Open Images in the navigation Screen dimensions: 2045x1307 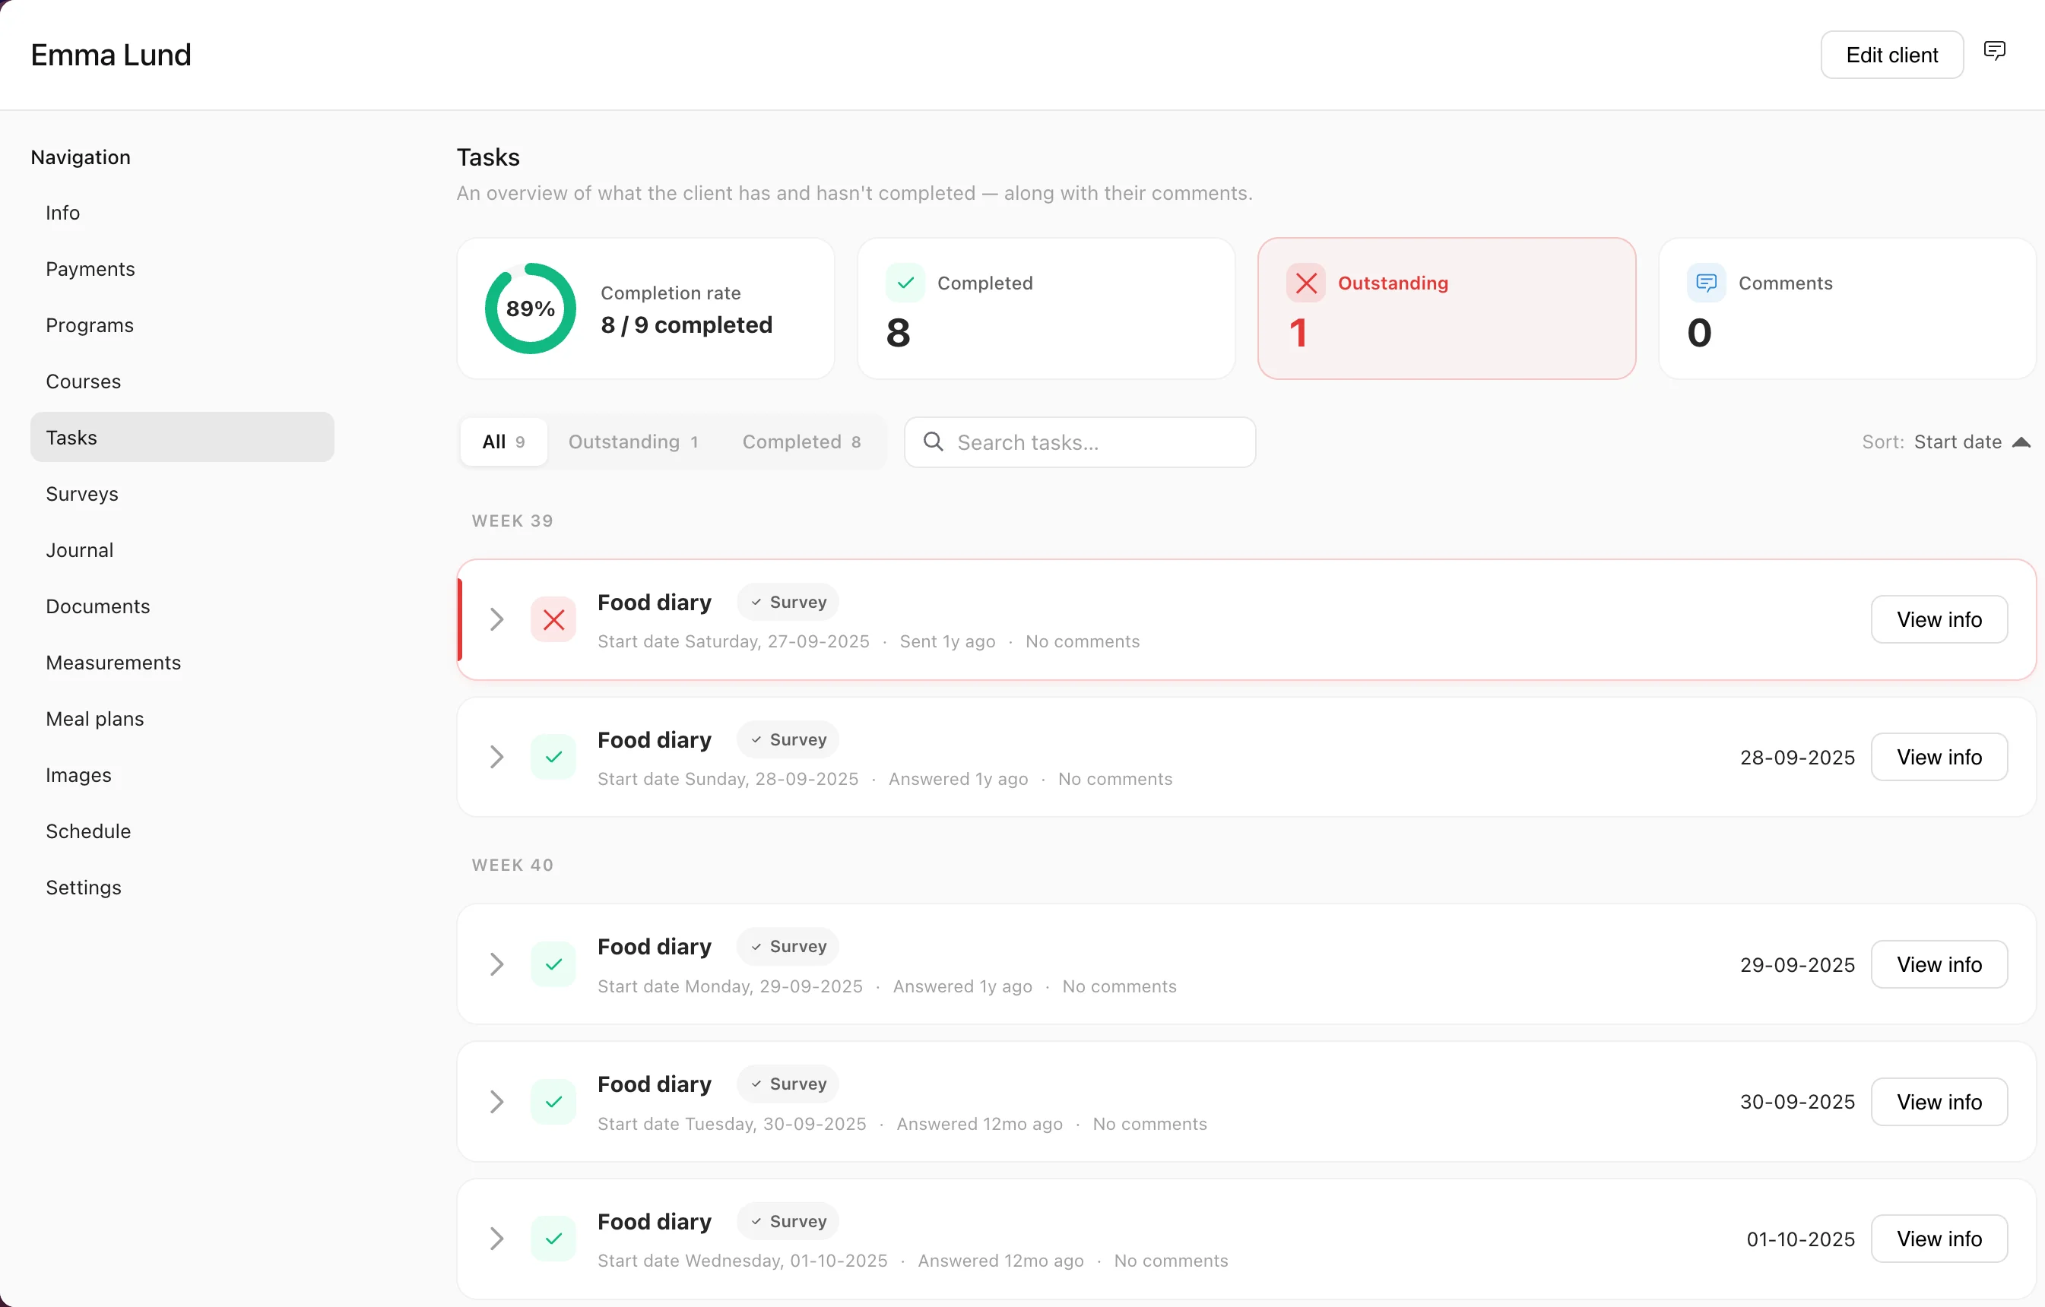pyautogui.click(x=78, y=775)
